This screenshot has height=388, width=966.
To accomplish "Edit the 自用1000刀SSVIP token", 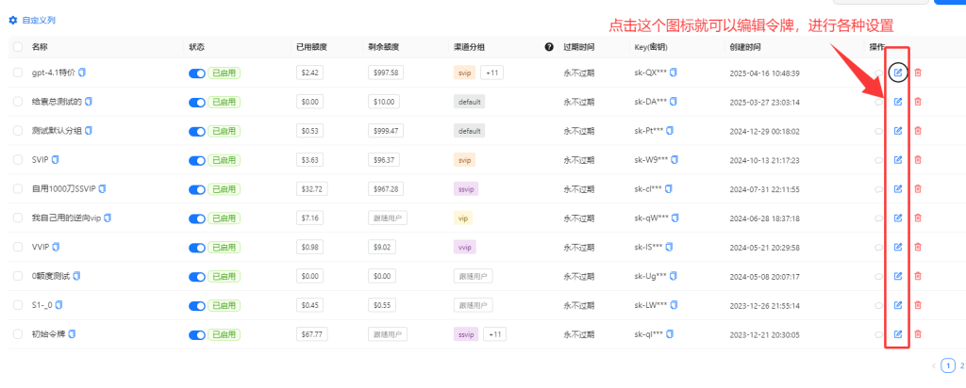I will pos(898,189).
